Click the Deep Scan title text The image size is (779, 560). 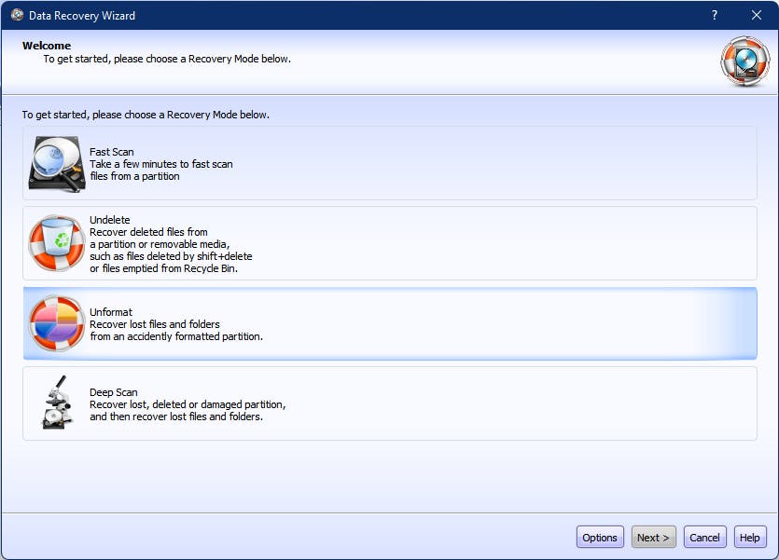click(114, 392)
